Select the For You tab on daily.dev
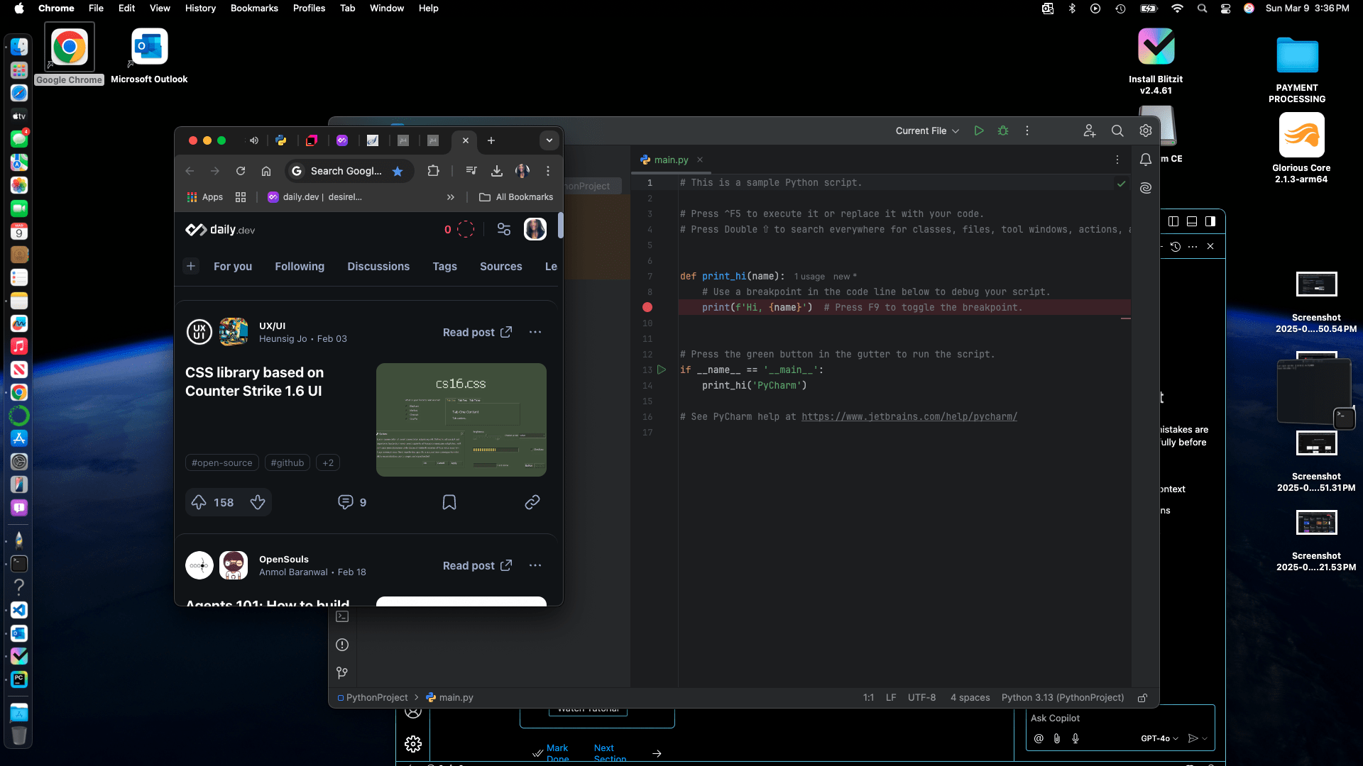 click(x=231, y=266)
